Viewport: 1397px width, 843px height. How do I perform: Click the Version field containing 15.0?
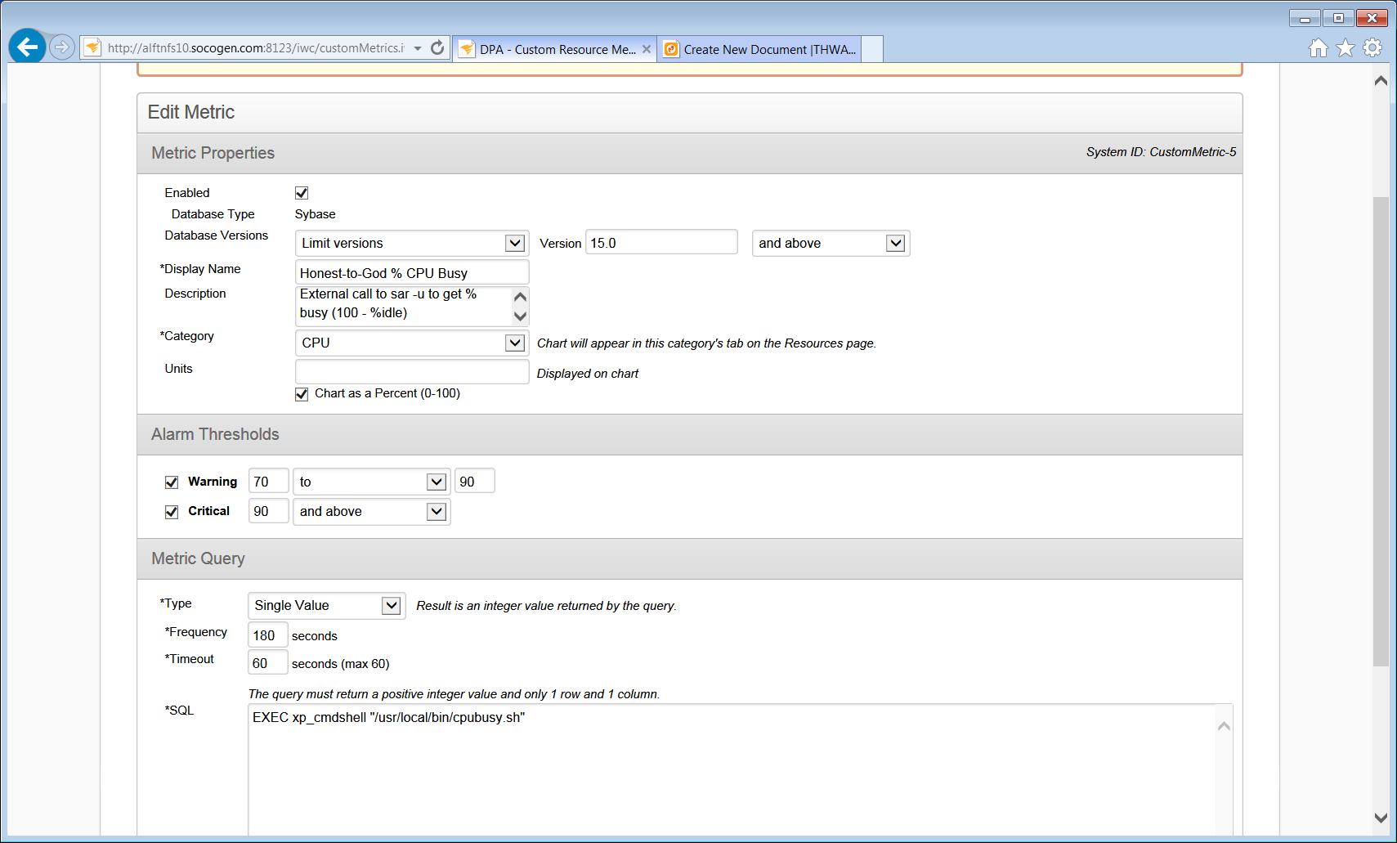(x=661, y=243)
